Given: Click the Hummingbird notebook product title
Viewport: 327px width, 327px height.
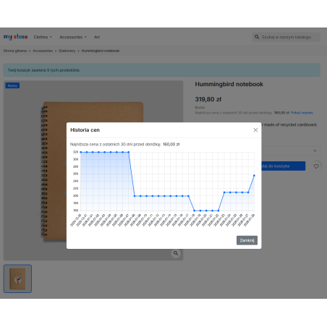Looking at the screenshot, I should tap(229, 84).
